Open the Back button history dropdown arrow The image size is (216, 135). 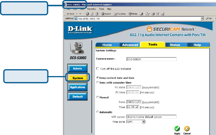(x=77, y=14)
